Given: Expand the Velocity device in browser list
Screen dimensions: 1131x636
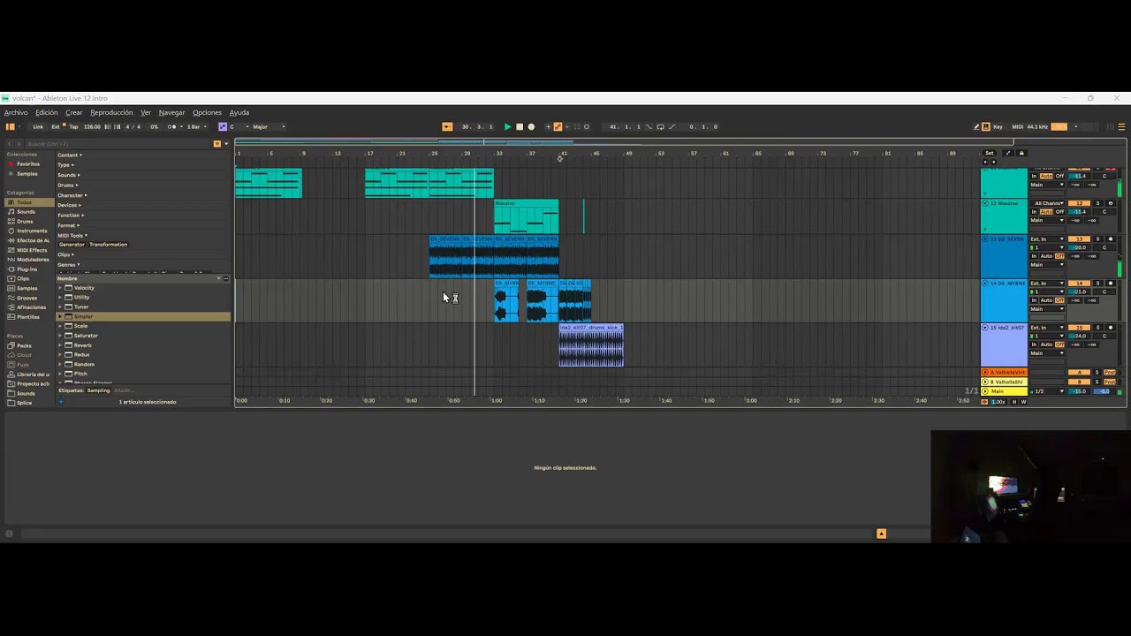Looking at the screenshot, I should (x=60, y=288).
